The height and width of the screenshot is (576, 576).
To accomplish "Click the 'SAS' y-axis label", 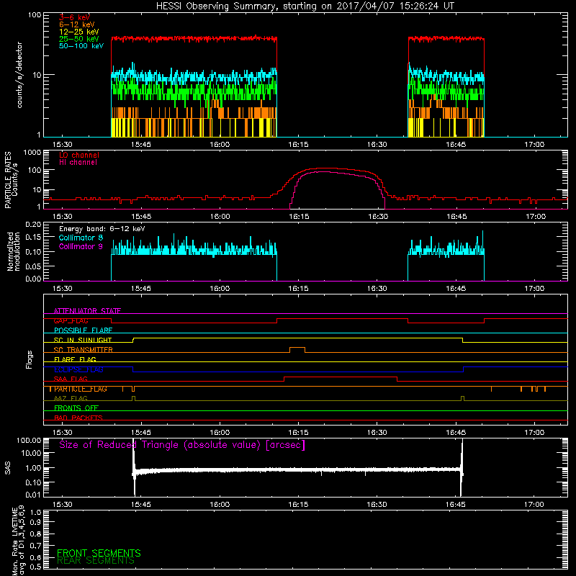I will (7, 468).
